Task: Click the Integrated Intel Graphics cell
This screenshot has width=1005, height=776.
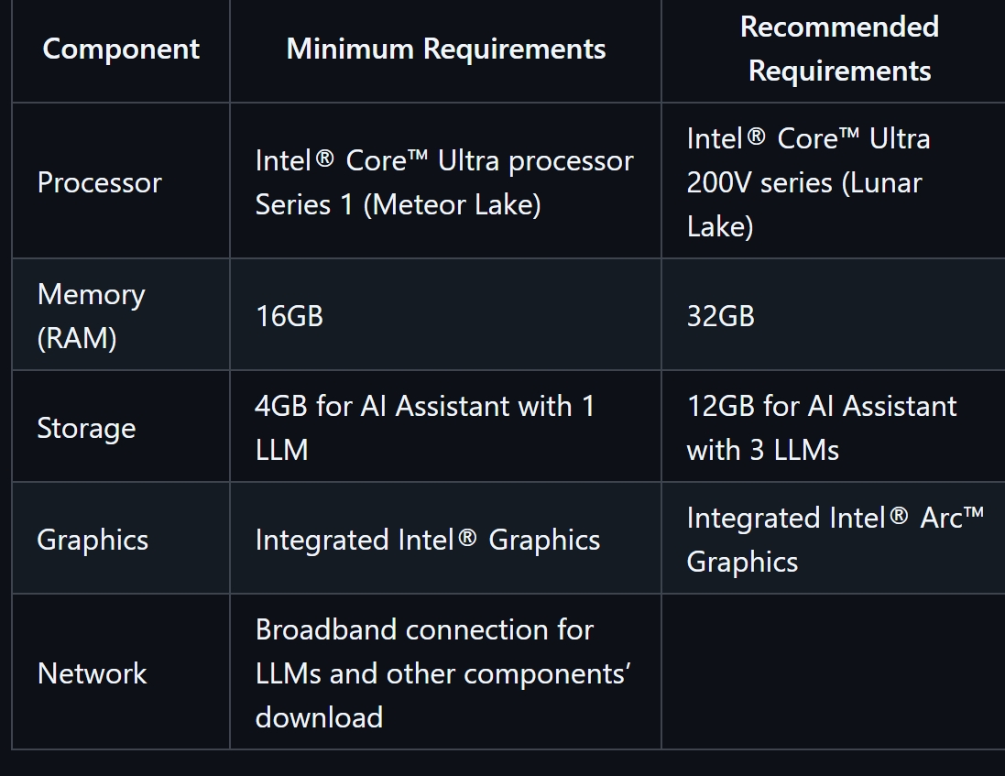Action: click(x=445, y=539)
